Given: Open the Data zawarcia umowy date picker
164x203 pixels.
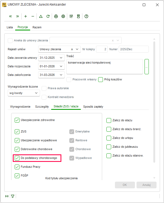Looking at the screenshot, I should (x=61, y=58).
